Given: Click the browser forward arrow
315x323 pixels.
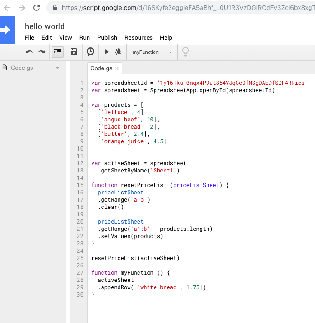Looking at the screenshot, I should [22, 8].
